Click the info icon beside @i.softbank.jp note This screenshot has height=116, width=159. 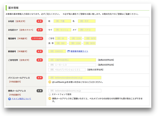[50, 82]
